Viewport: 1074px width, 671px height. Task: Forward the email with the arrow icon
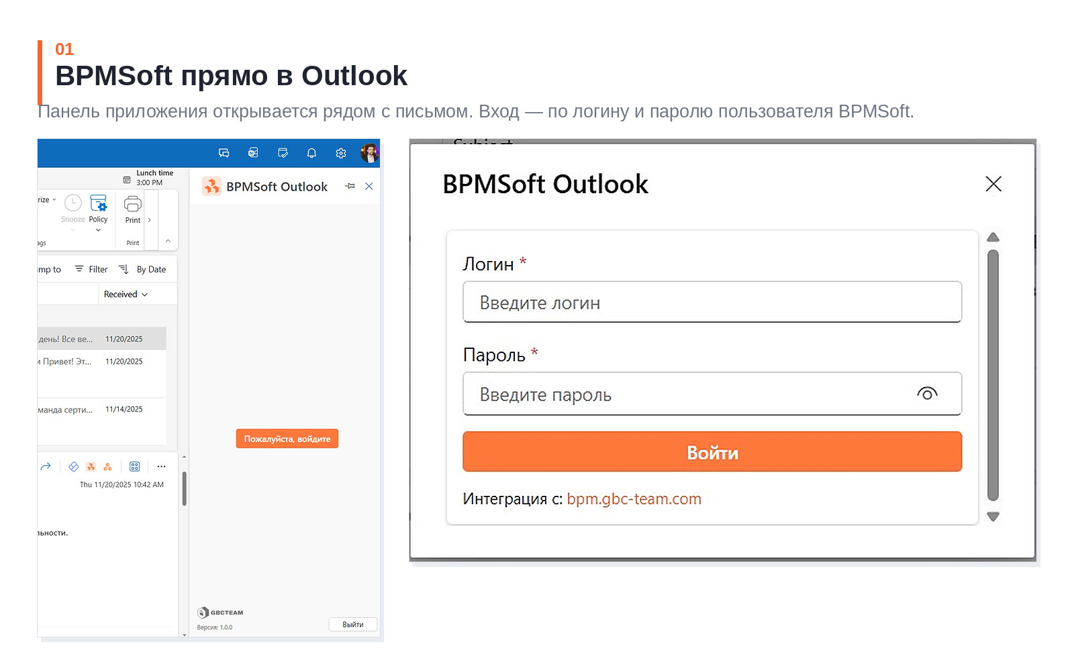click(46, 466)
